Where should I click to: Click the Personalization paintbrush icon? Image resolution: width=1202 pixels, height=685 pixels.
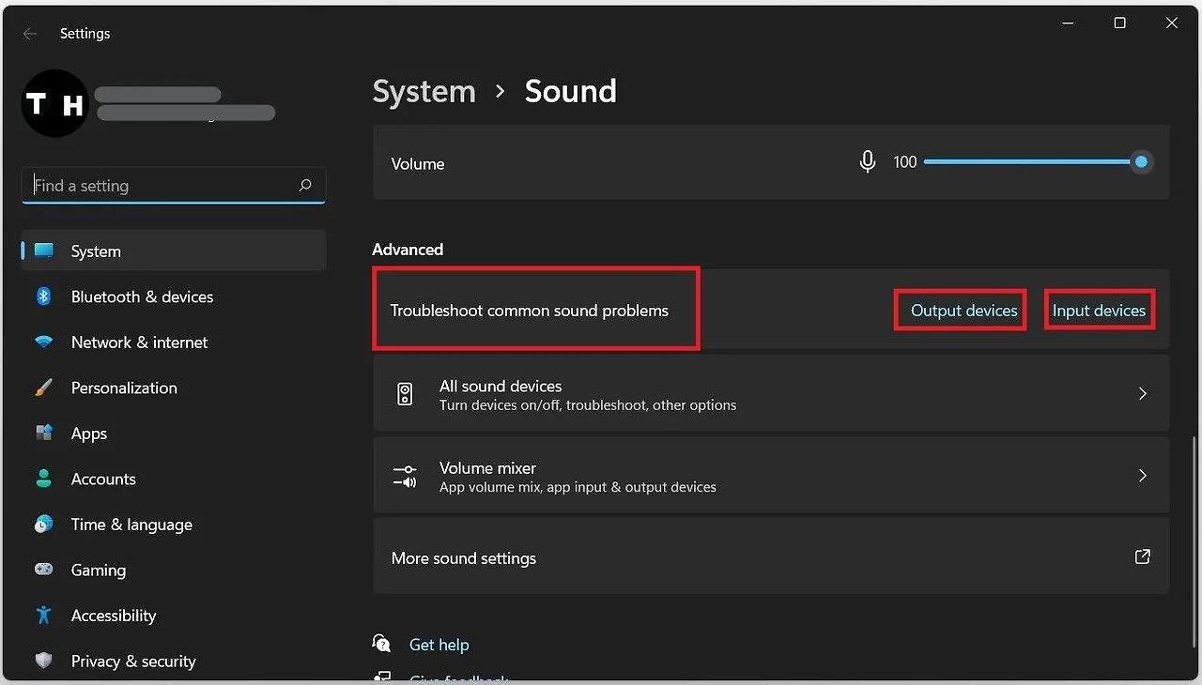(44, 388)
